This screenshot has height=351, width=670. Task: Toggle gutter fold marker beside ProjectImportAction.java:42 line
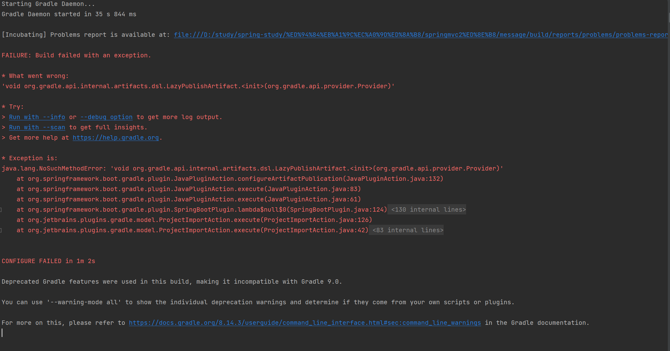(1, 230)
